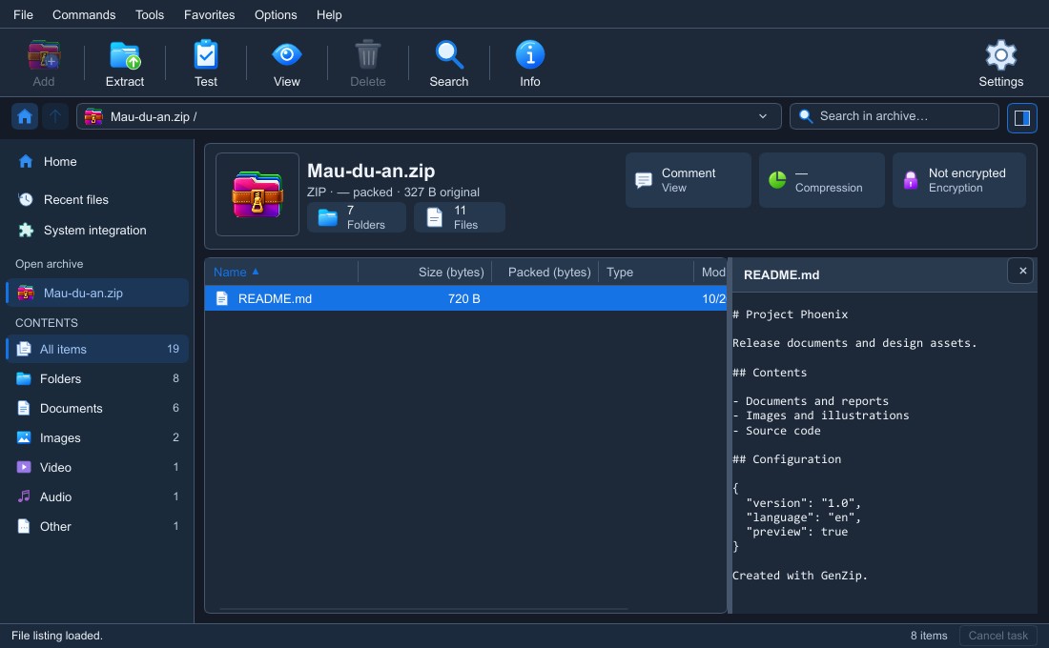Filter contents by Folders

(97, 378)
